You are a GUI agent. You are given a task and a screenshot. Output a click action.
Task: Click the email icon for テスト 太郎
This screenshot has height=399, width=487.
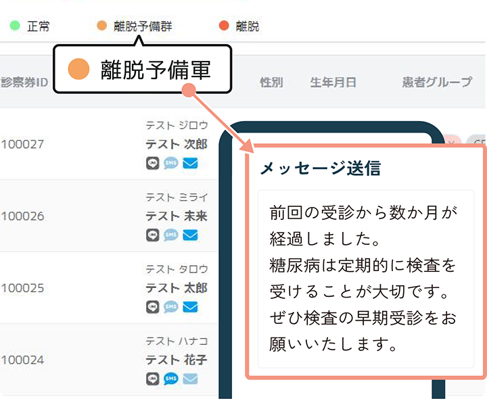(190, 307)
